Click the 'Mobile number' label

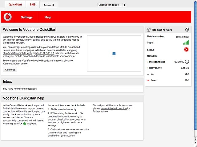[155, 36]
